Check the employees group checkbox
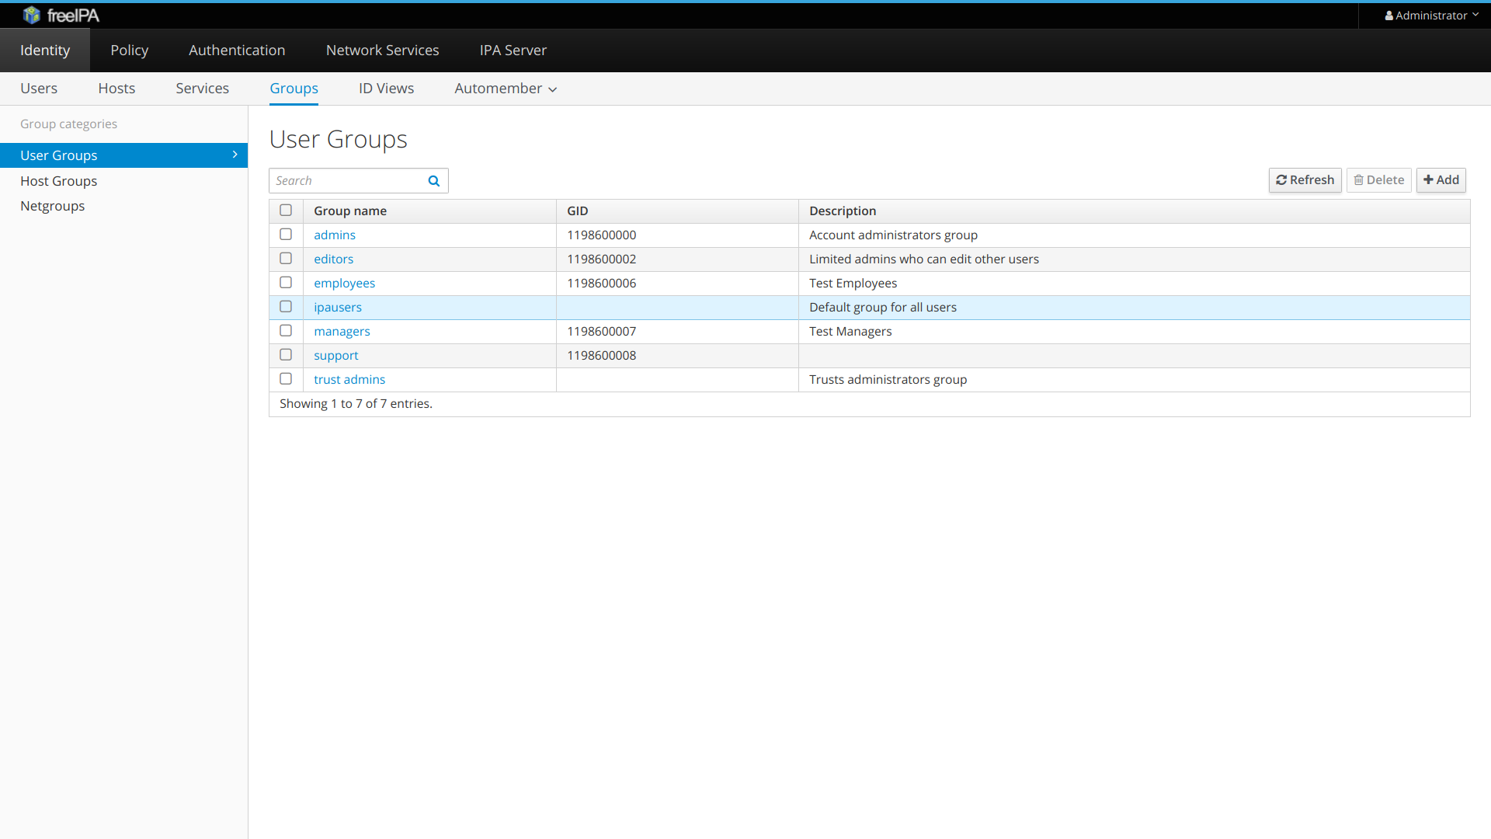Image resolution: width=1491 pixels, height=839 pixels. point(286,283)
